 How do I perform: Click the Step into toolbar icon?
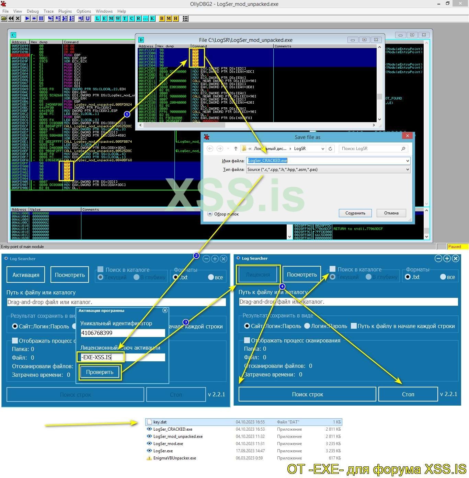pos(51,19)
